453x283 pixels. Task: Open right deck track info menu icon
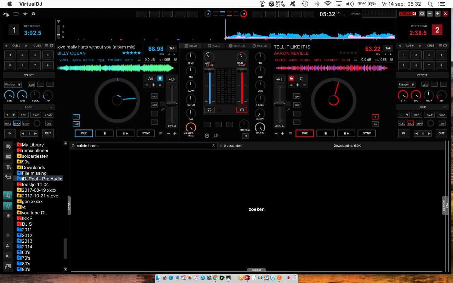356,59
